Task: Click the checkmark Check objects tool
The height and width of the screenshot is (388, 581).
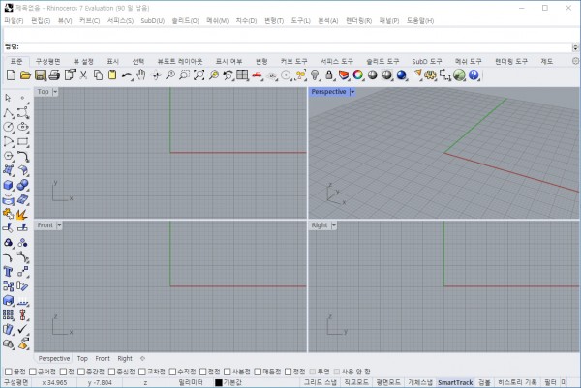Action: pos(22,329)
